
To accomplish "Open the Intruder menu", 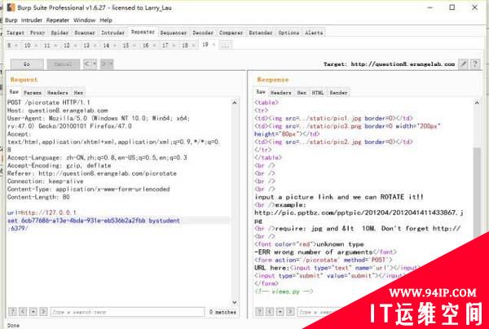I will [32, 20].
